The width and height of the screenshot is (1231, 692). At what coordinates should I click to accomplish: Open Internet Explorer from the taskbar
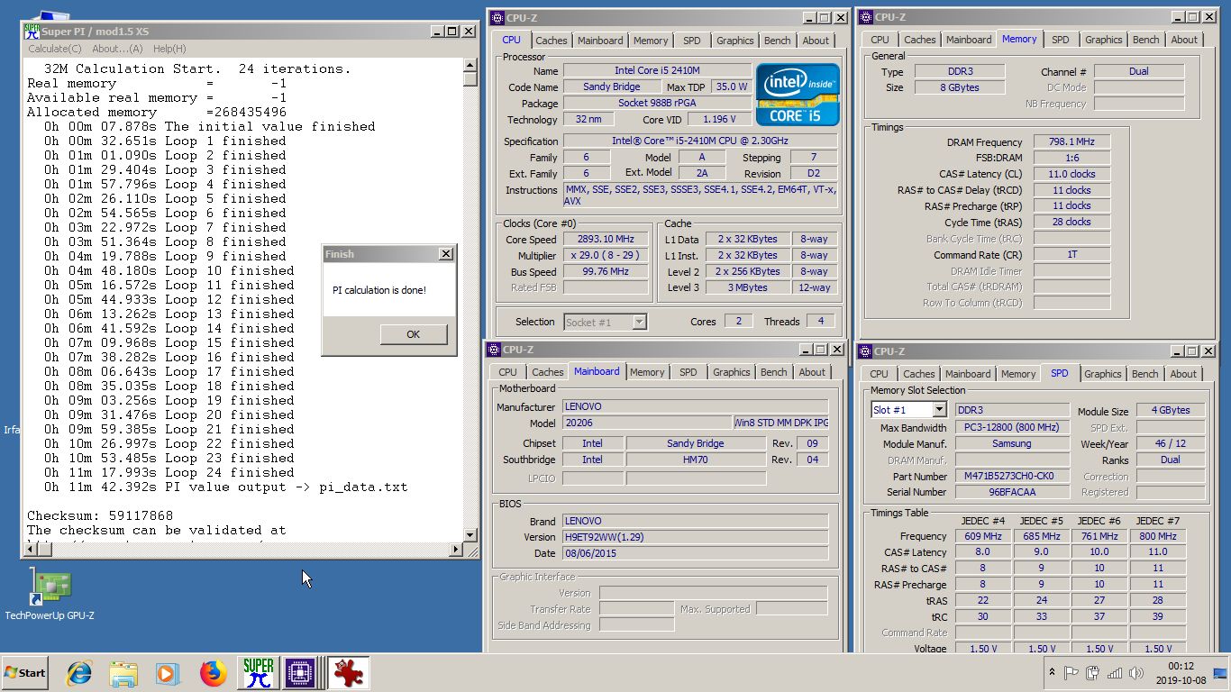click(79, 673)
